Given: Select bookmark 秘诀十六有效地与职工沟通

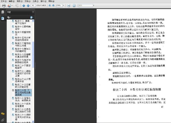Looking at the screenshot, I should [x=23, y=44].
